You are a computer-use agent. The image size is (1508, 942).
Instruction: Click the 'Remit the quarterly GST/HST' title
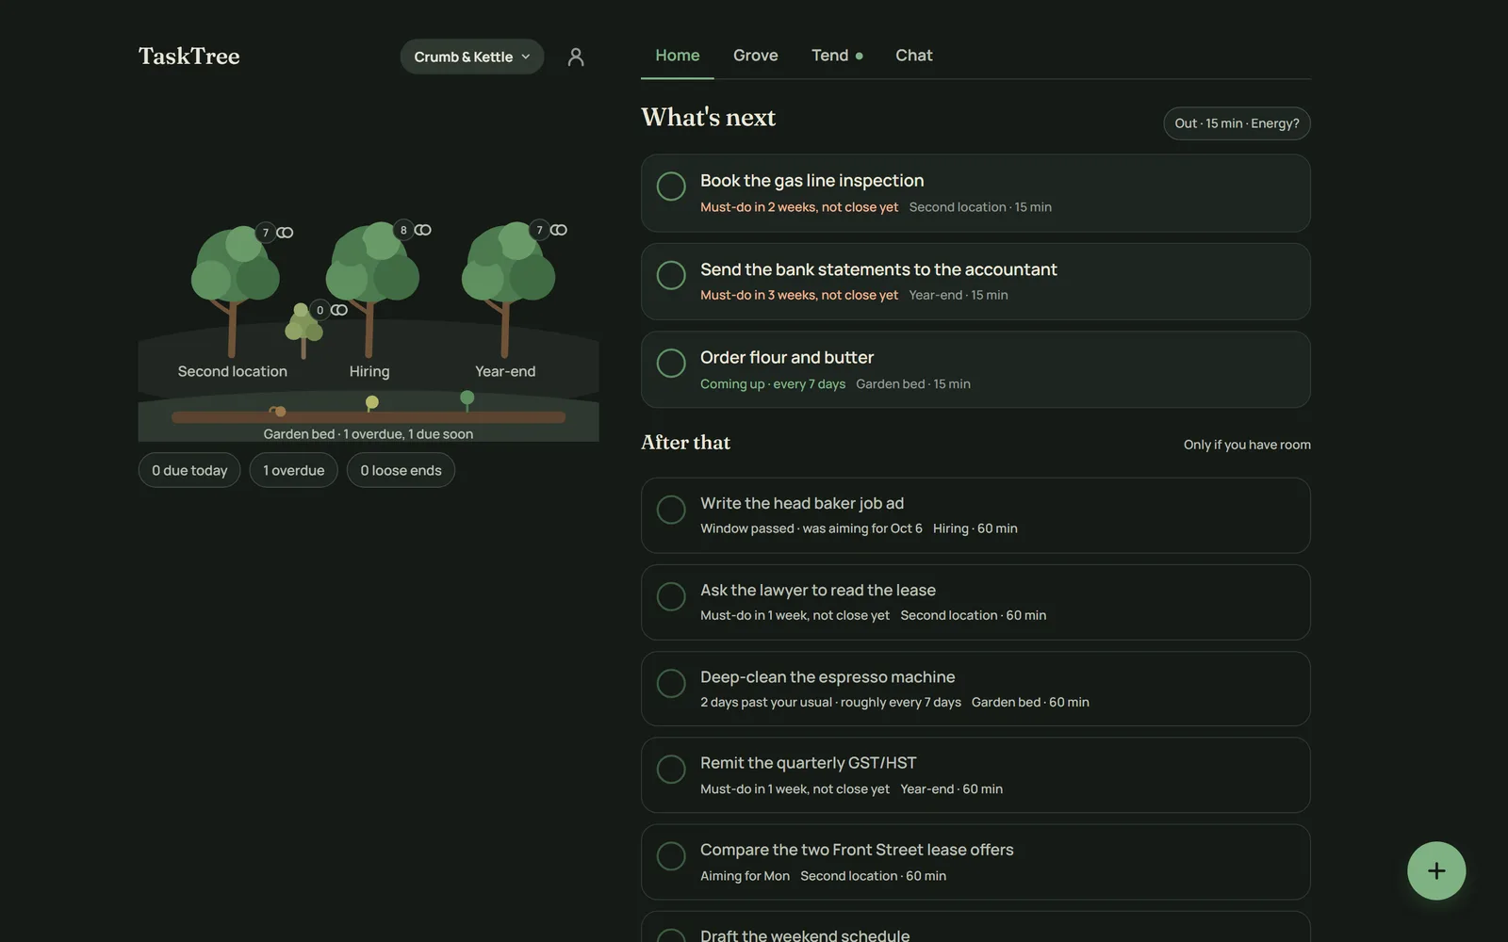(809, 763)
